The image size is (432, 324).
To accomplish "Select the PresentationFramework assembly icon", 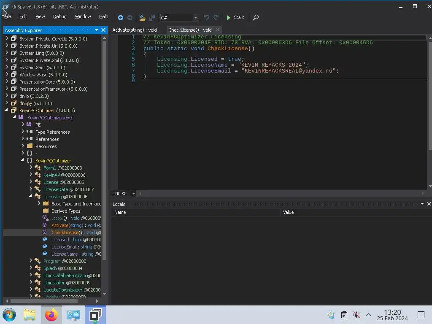I will (13, 89).
